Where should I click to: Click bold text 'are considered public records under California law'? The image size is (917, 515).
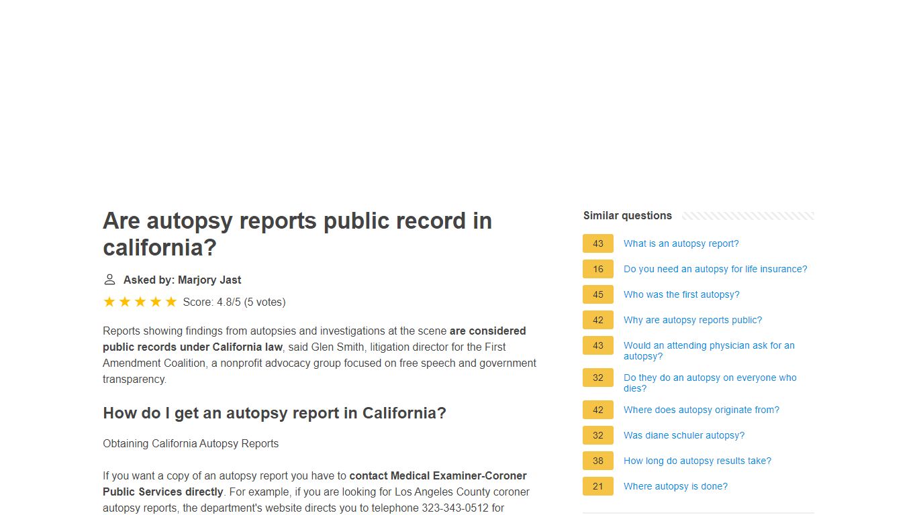tap(314, 339)
